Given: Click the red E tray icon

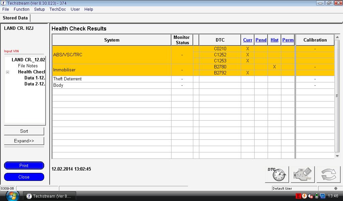Looking at the screenshot, I should pyautogui.click(x=298, y=196).
